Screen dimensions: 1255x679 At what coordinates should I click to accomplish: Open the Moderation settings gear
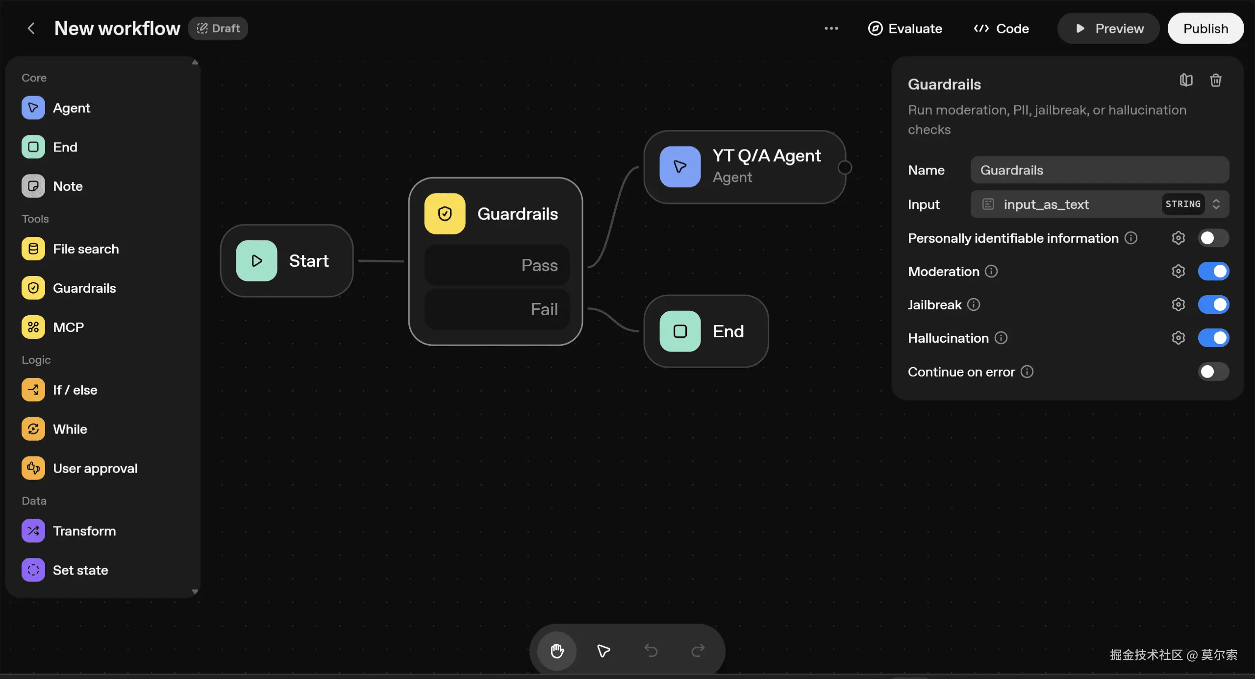point(1178,271)
